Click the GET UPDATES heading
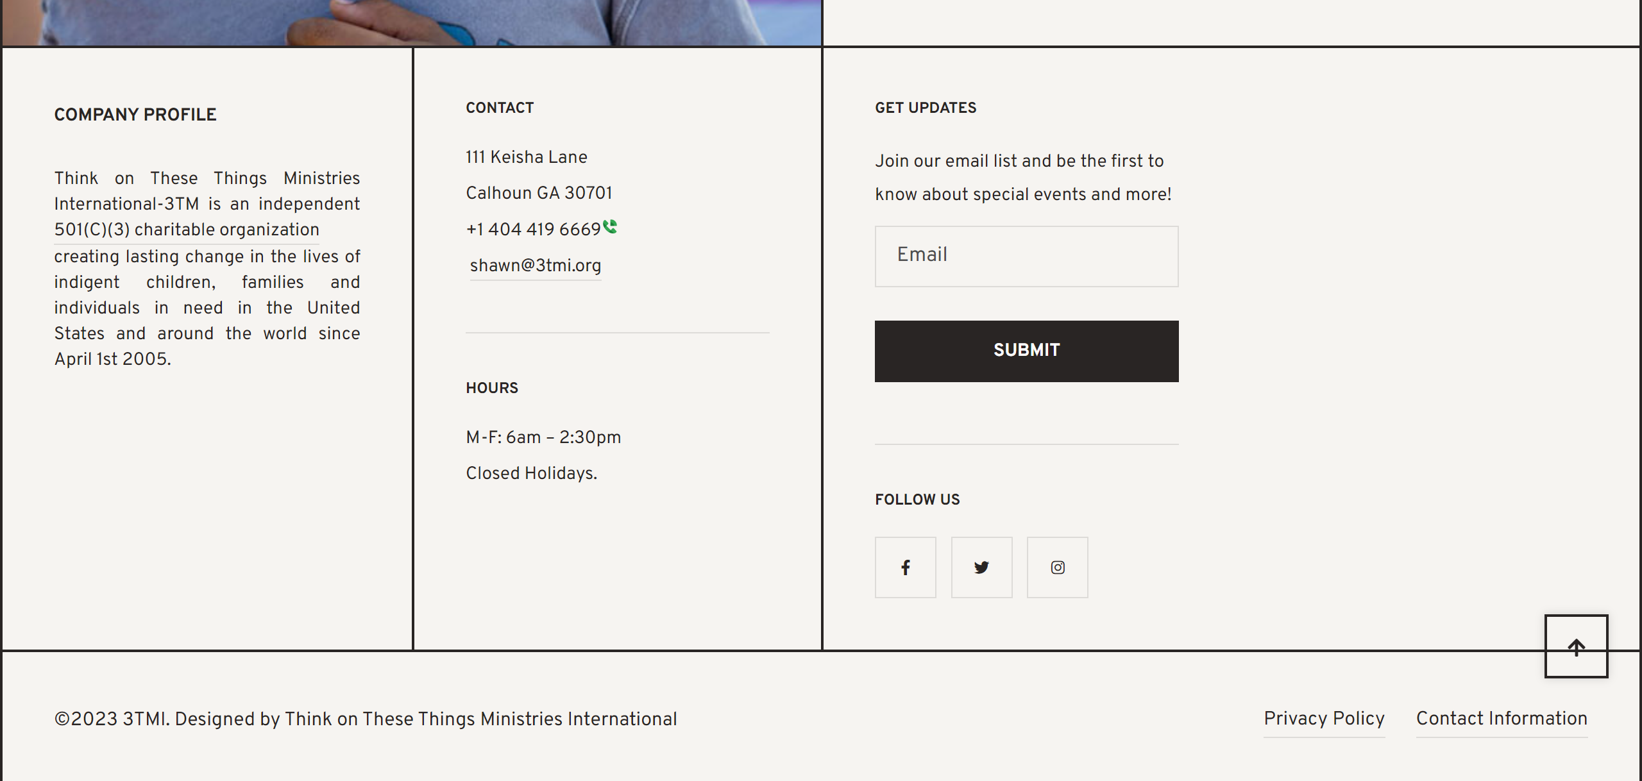The width and height of the screenshot is (1642, 781). pyautogui.click(x=926, y=108)
